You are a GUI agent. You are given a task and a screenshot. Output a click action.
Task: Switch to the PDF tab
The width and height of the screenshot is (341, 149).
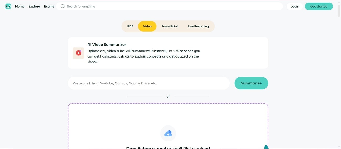[x=130, y=26]
